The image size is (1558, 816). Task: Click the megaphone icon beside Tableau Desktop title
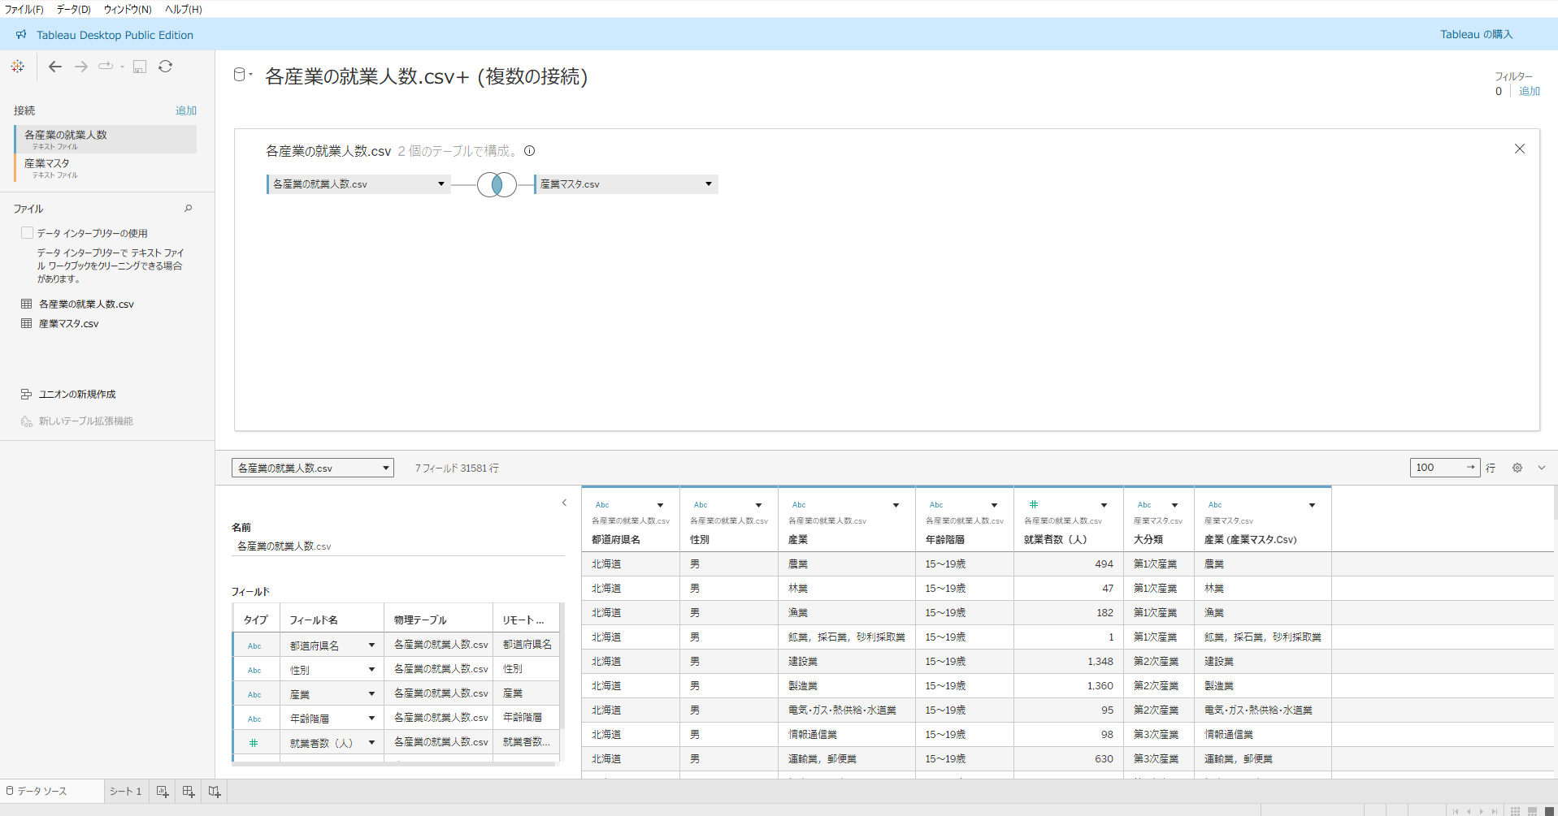pos(21,35)
